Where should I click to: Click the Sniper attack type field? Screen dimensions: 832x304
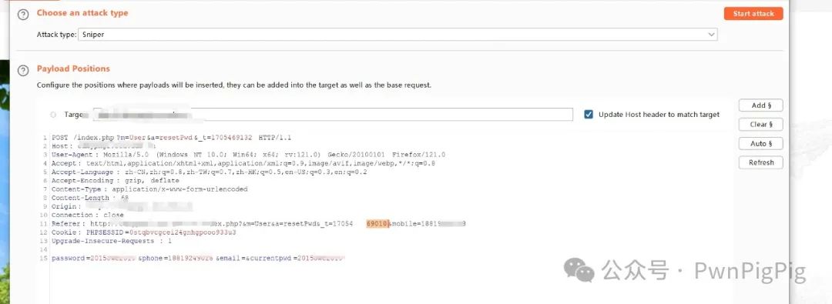pos(398,35)
